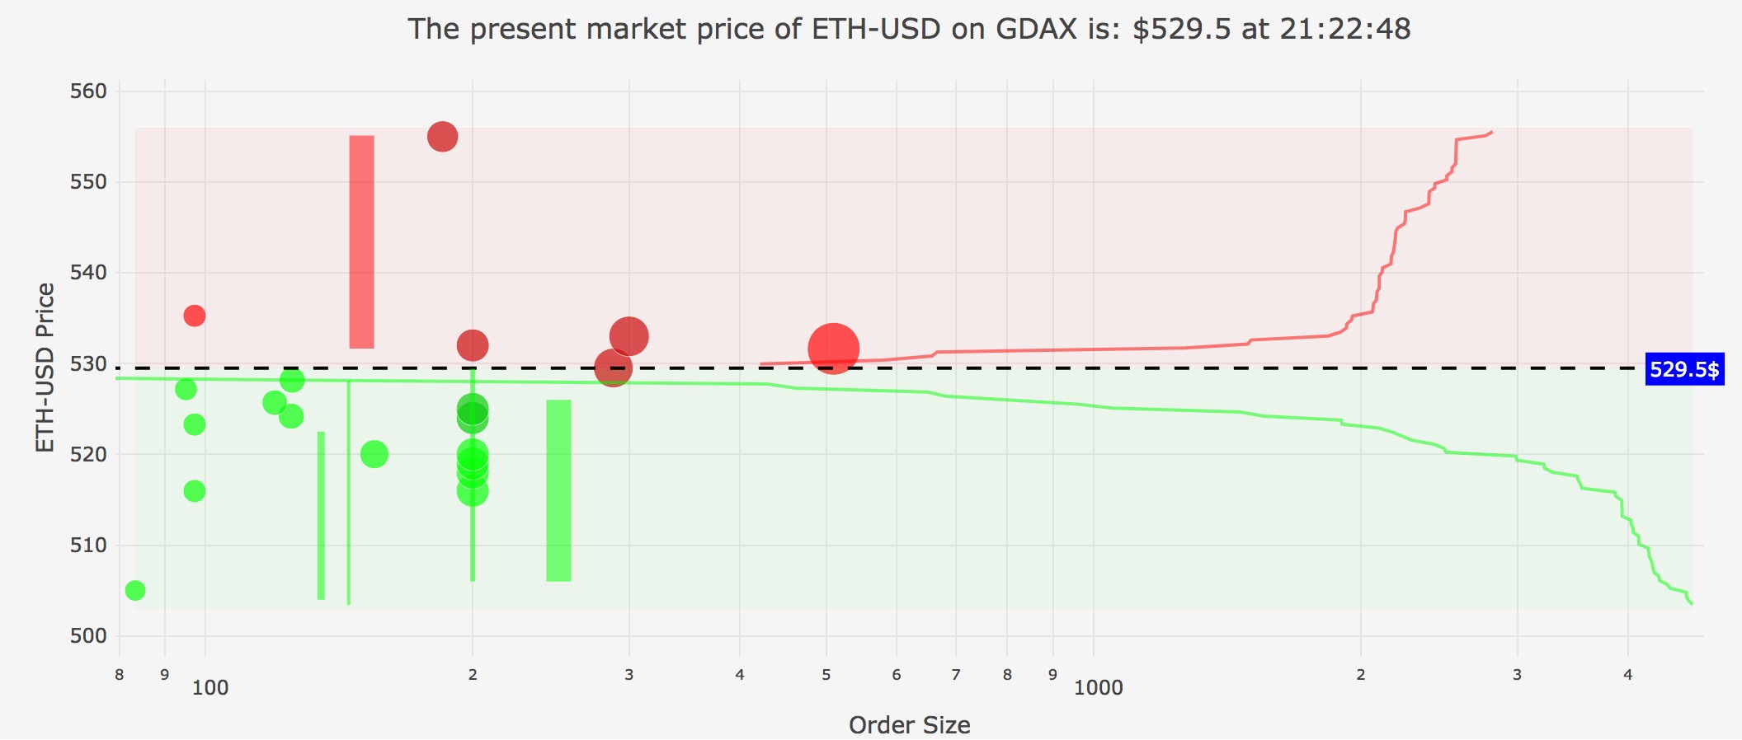Click the lowest green bubble near price 505
Screen dimensions: 1742x740
click(x=135, y=590)
